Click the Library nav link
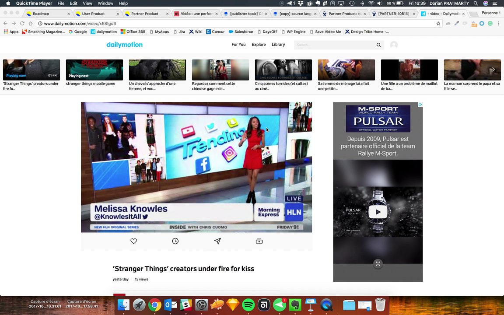 278,45
